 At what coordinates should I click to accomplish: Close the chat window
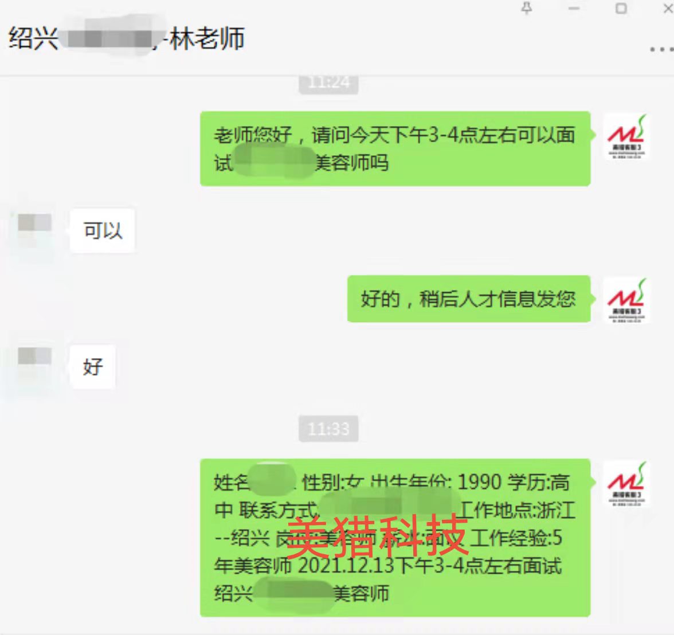[x=668, y=8]
